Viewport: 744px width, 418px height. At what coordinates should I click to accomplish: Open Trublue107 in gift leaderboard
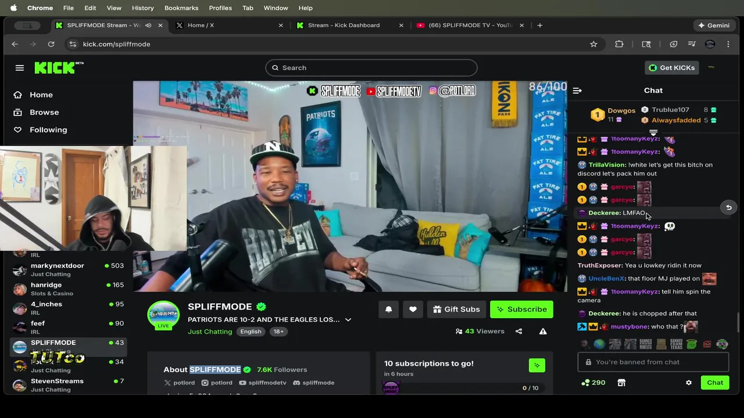click(670, 110)
